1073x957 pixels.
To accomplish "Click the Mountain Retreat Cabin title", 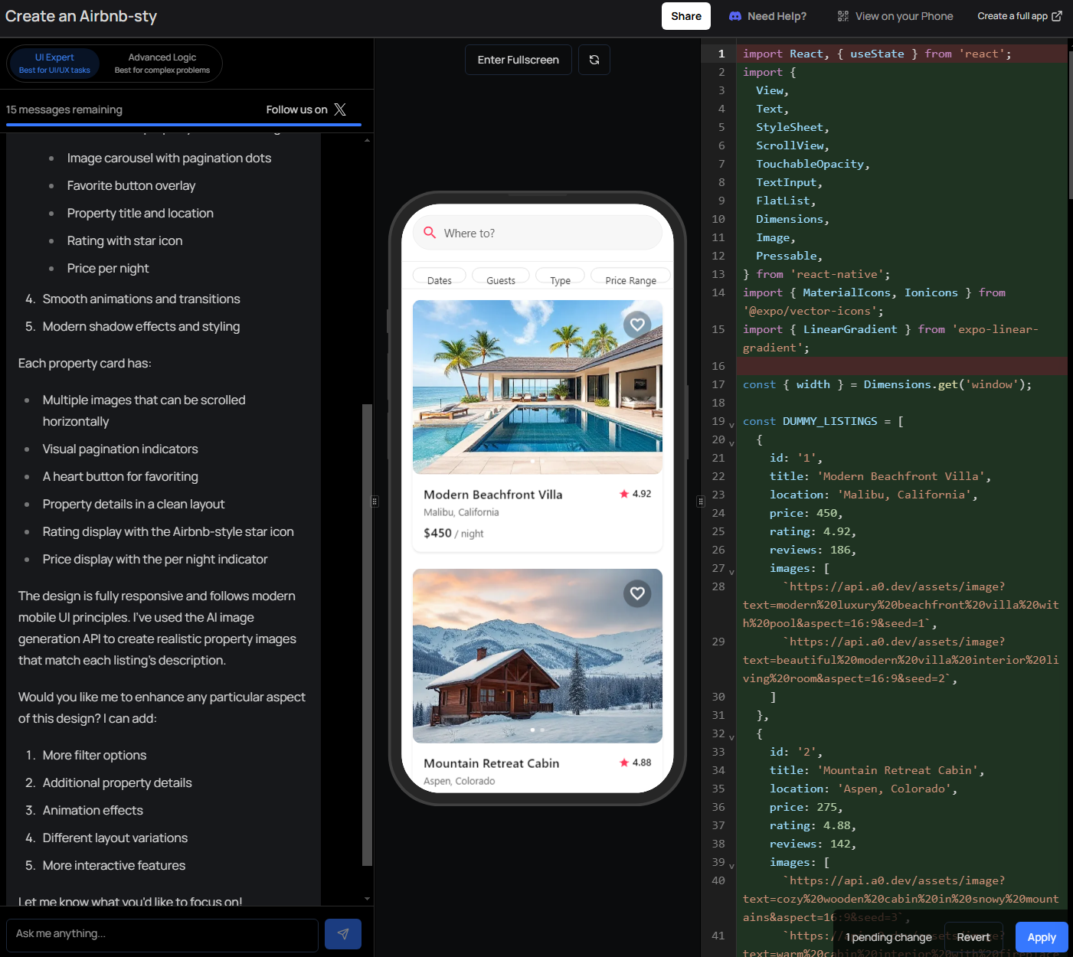I will 492,763.
